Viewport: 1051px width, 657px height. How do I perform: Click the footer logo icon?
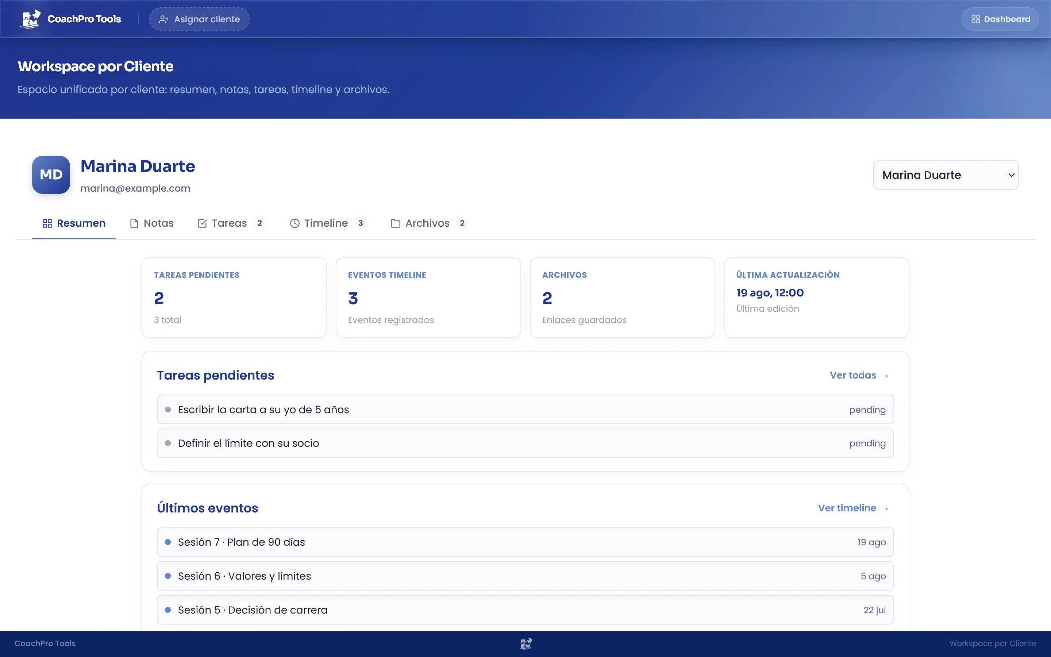click(525, 643)
